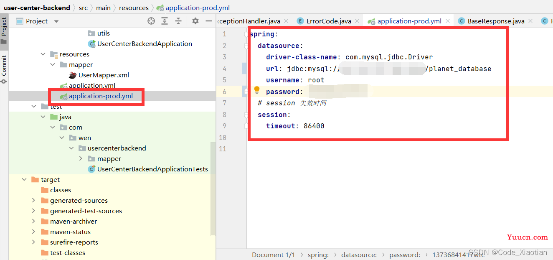Close the application-prod.yml editor tab
Viewport: 553px width, 260px height.
pos(448,21)
